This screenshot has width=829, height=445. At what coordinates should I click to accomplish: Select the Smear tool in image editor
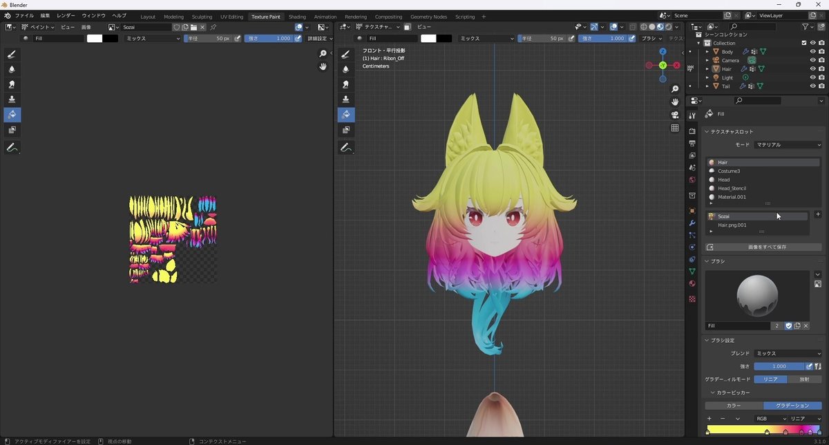(x=12, y=84)
